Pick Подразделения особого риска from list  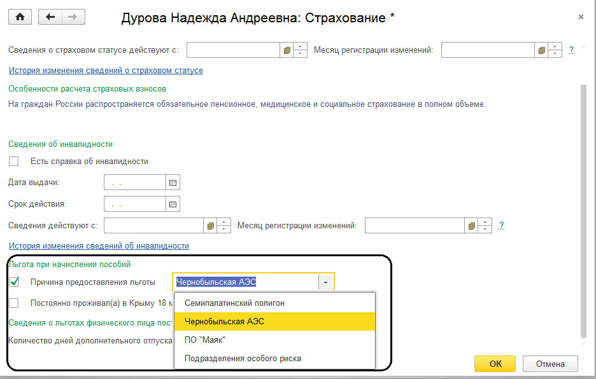[243, 359]
